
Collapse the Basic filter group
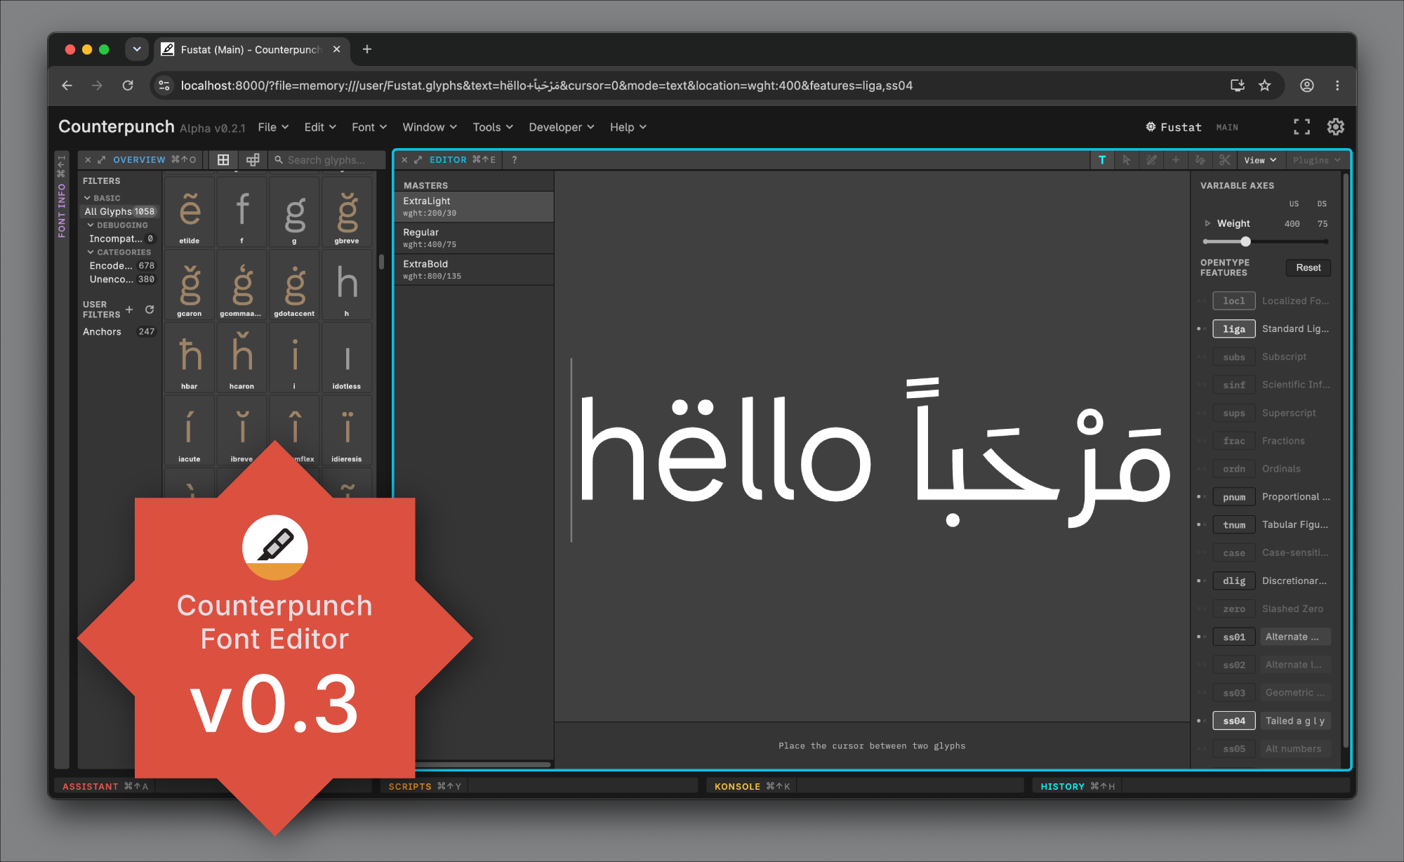point(88,198)
